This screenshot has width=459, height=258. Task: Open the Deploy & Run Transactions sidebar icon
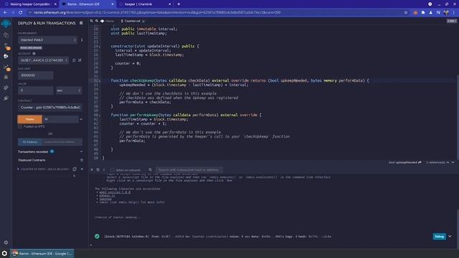click(x=6, y=56)
